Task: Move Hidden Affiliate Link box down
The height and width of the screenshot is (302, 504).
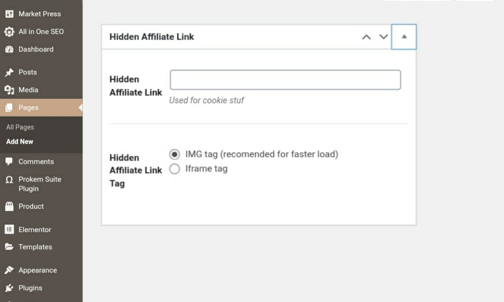Action: [384, 37]
